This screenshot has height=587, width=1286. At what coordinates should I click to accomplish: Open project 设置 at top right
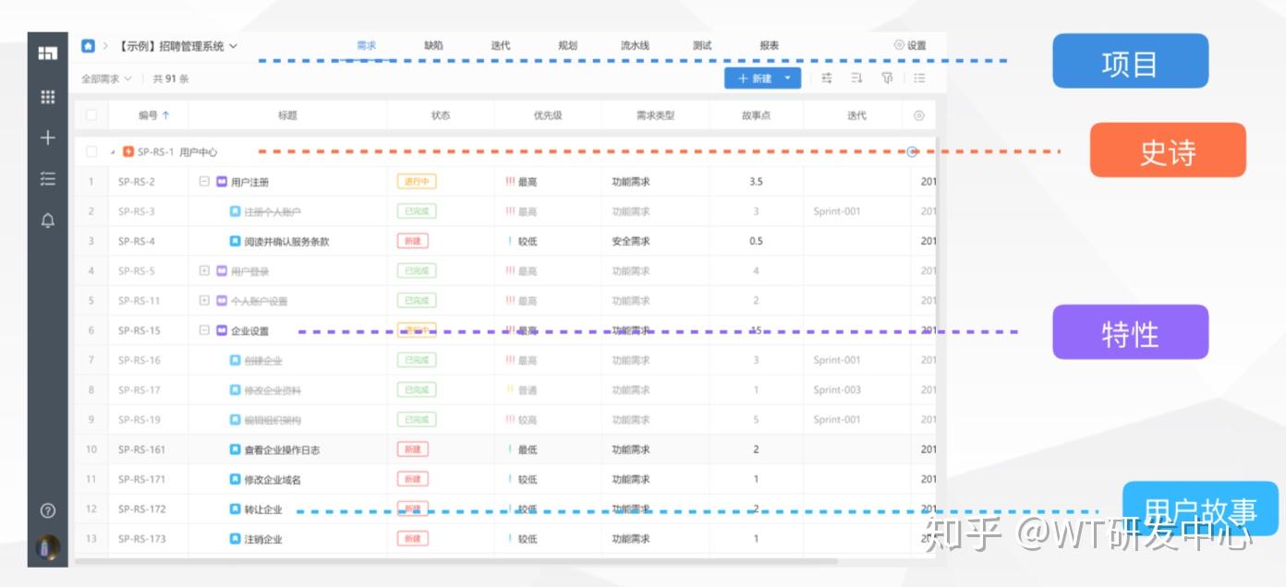[910, 45]
